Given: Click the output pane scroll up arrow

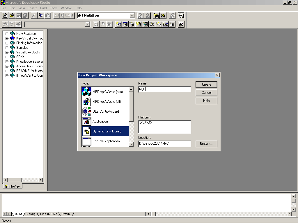Looking at the screenshot, I should point(293,197).
